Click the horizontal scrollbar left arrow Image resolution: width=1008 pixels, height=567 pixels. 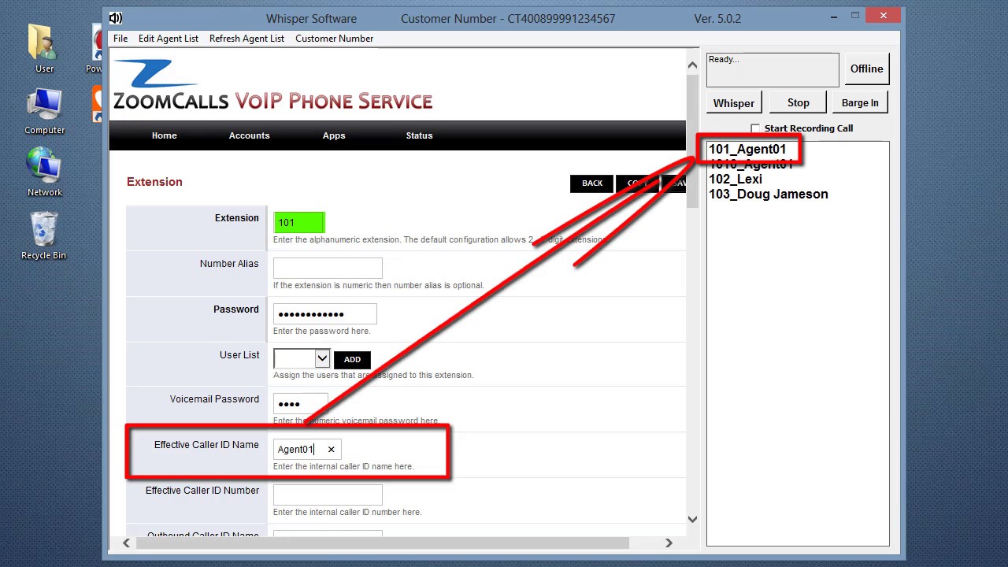[126, 543]
